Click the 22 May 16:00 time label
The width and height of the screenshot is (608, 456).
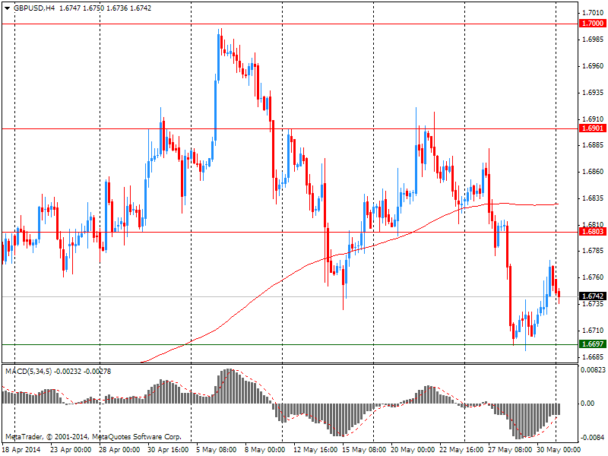click(x=461, y=450)
